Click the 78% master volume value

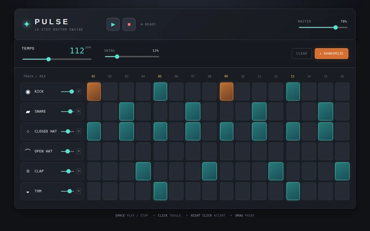344,21
